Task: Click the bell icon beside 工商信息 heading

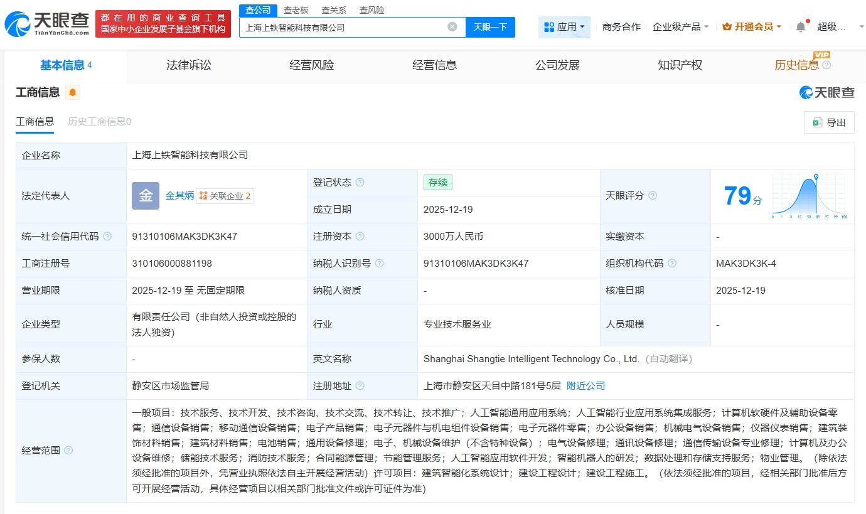Action: click(x=72, y=92)
